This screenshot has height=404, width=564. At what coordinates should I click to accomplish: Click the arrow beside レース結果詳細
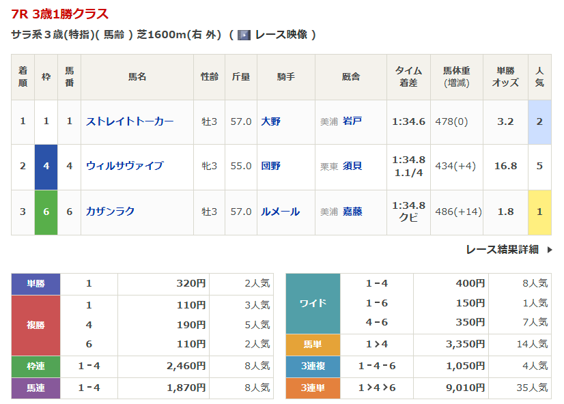tap(549, 250)
